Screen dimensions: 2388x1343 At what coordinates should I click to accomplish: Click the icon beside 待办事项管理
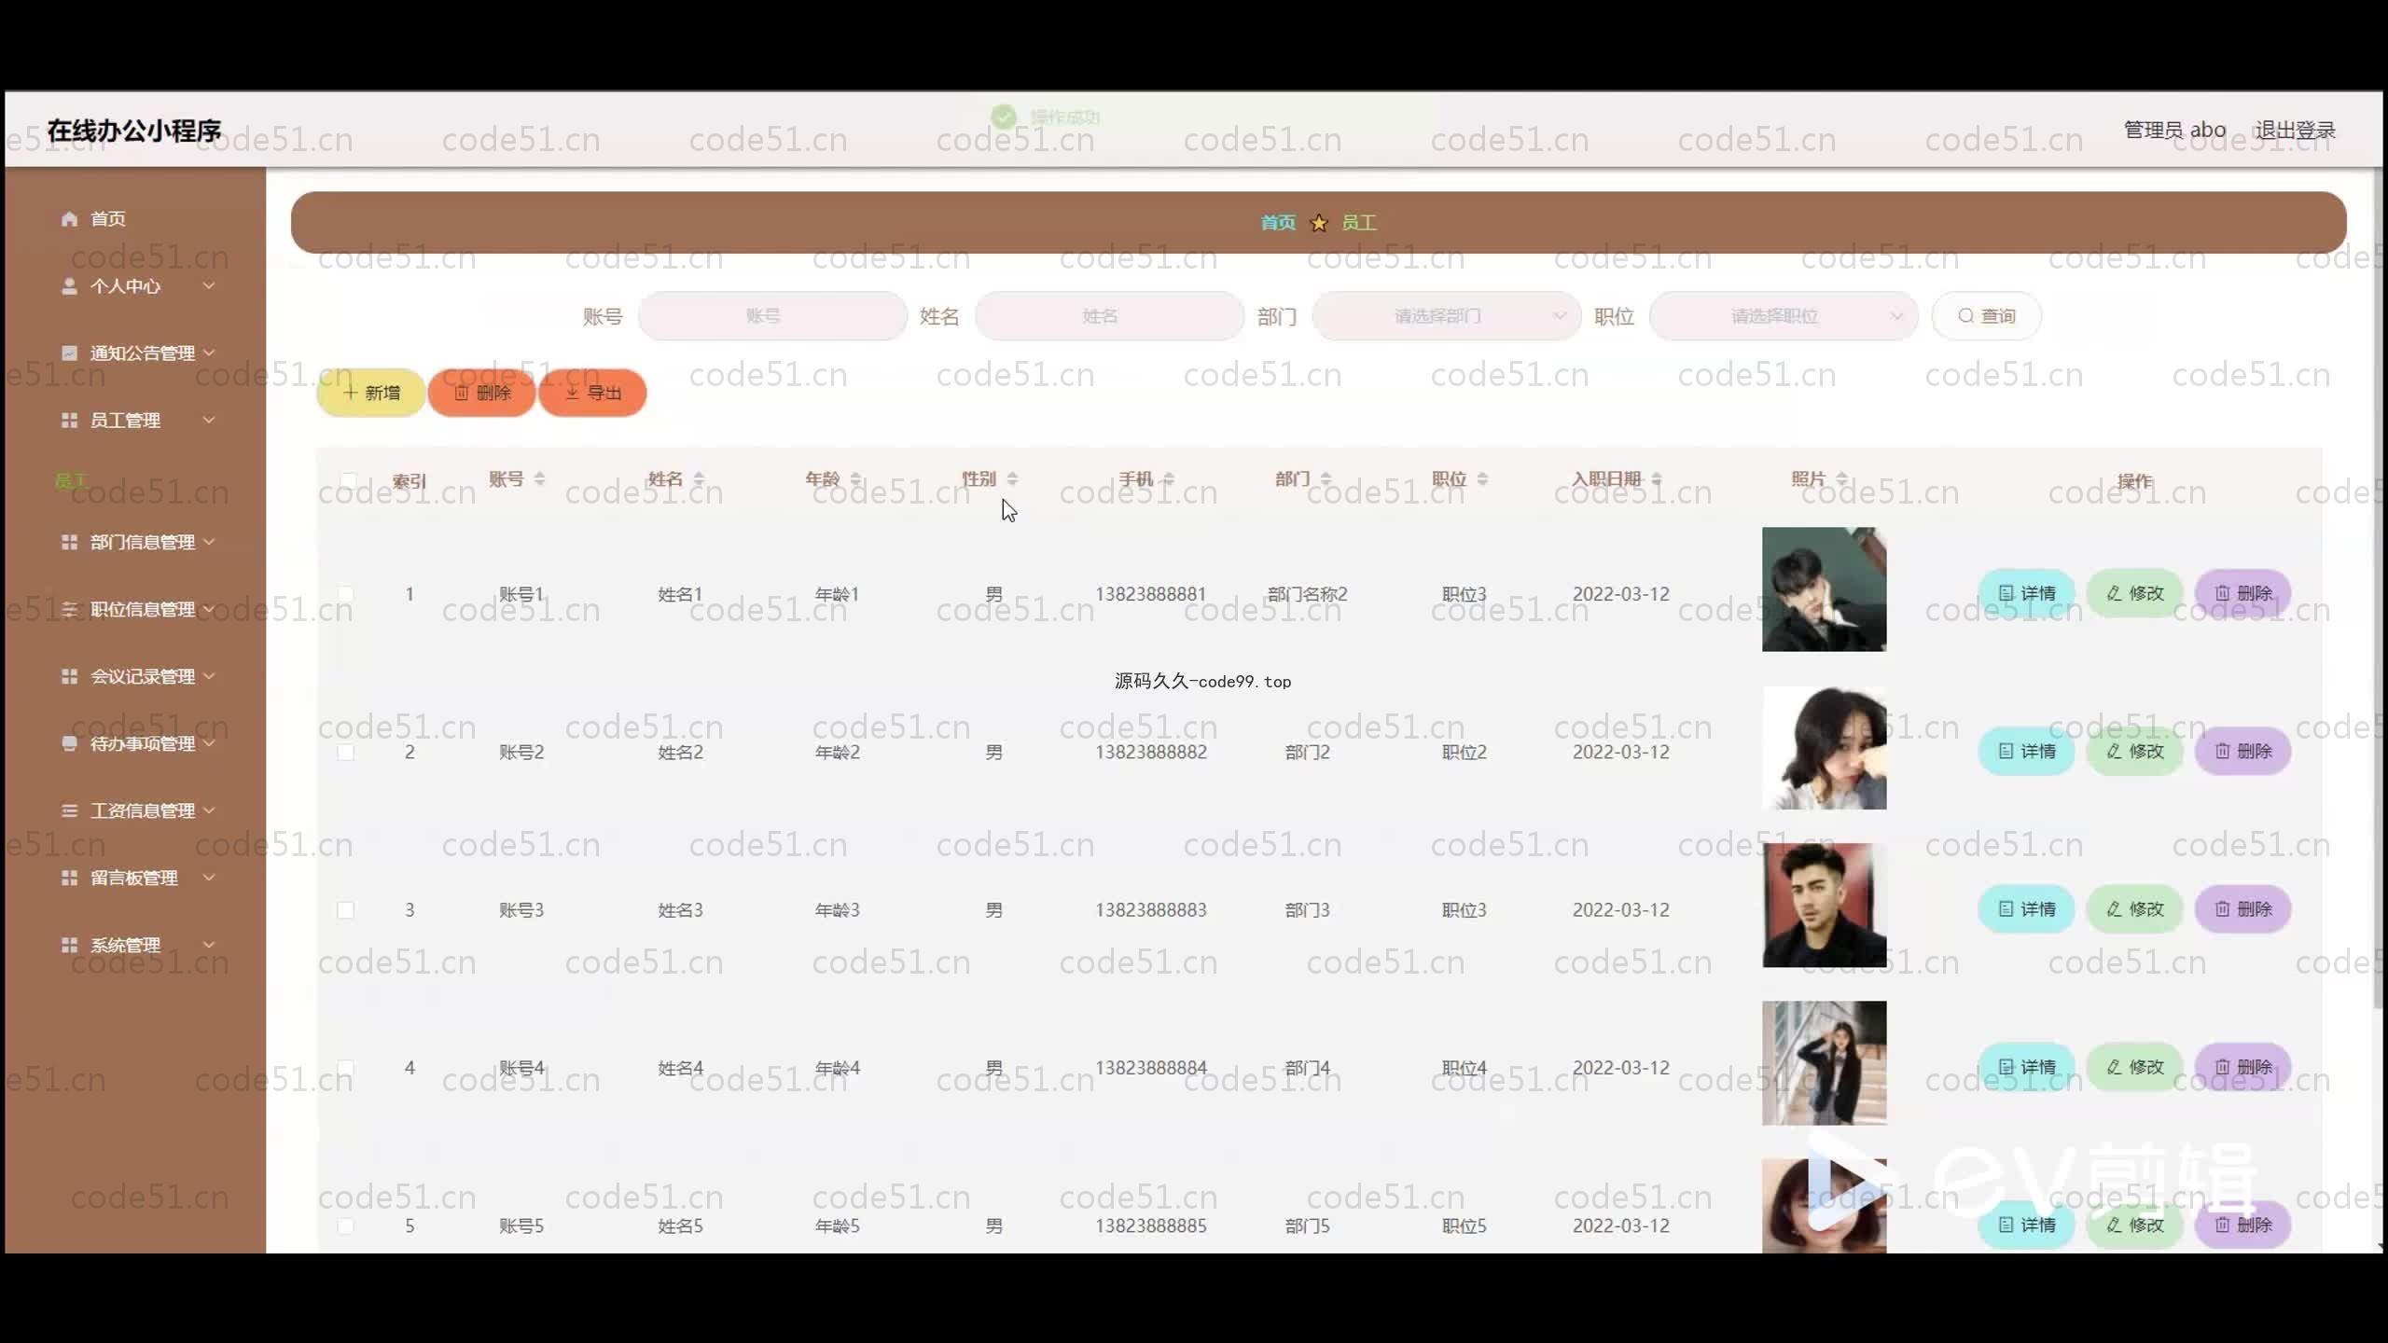tap(69, 743)
